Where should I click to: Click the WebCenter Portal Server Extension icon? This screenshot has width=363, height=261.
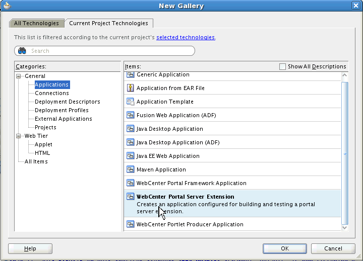pos(131,197)
